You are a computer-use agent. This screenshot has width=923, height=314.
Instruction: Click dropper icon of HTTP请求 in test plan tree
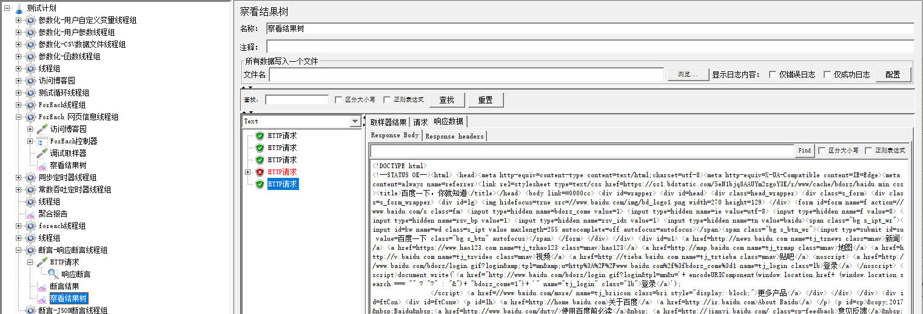42,262
